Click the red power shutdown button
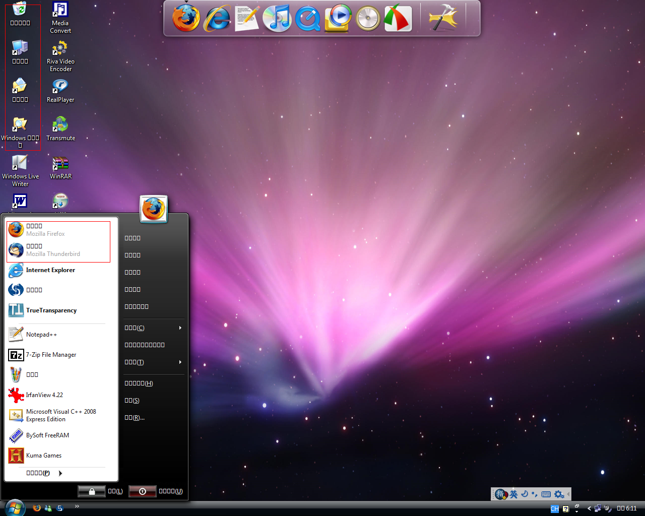 [x=142, y=491]
